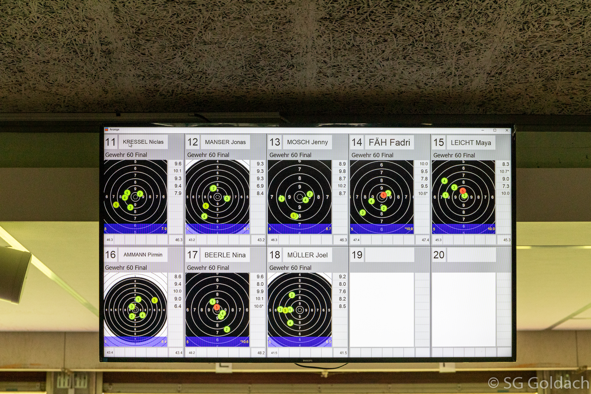Click the empty lane 20 target area

[x=463, y=309]
